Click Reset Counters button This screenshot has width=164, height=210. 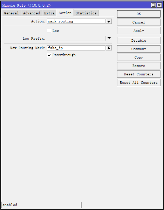pos(139,74)
